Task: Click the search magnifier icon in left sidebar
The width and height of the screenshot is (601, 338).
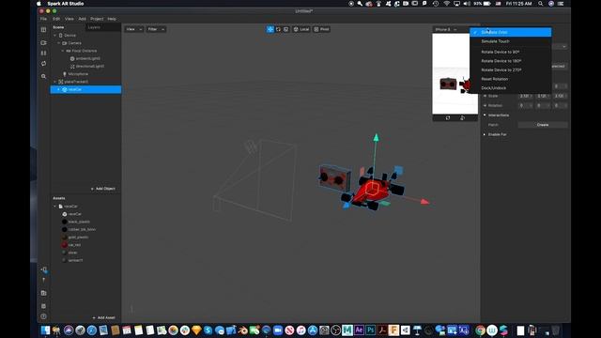Action: click(x=44, y=76)
